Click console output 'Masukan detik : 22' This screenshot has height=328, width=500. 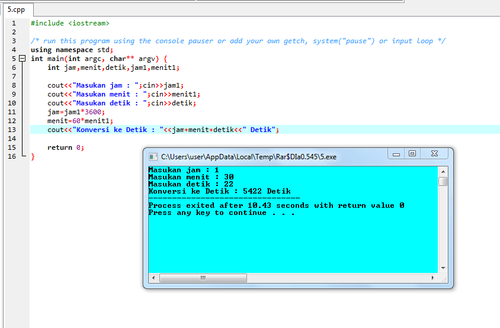tap(191, 184)
